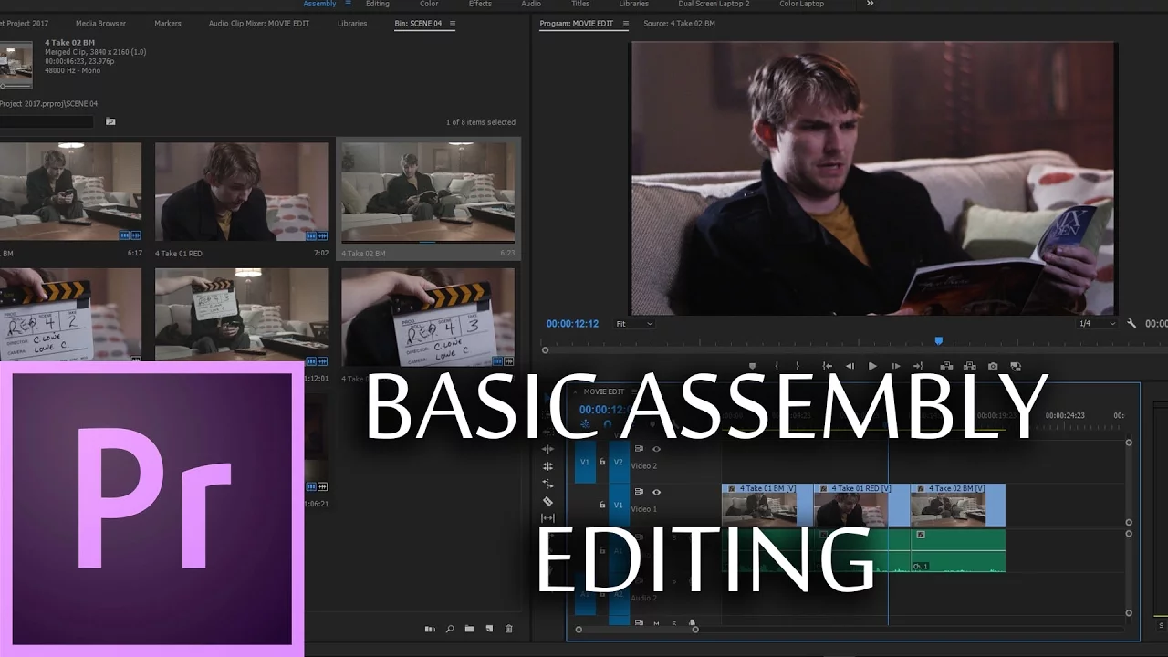1168x657 pixels.
Task: Click the New Item icon in the bin
Action: pyautogui.click(x=489, y=629)
